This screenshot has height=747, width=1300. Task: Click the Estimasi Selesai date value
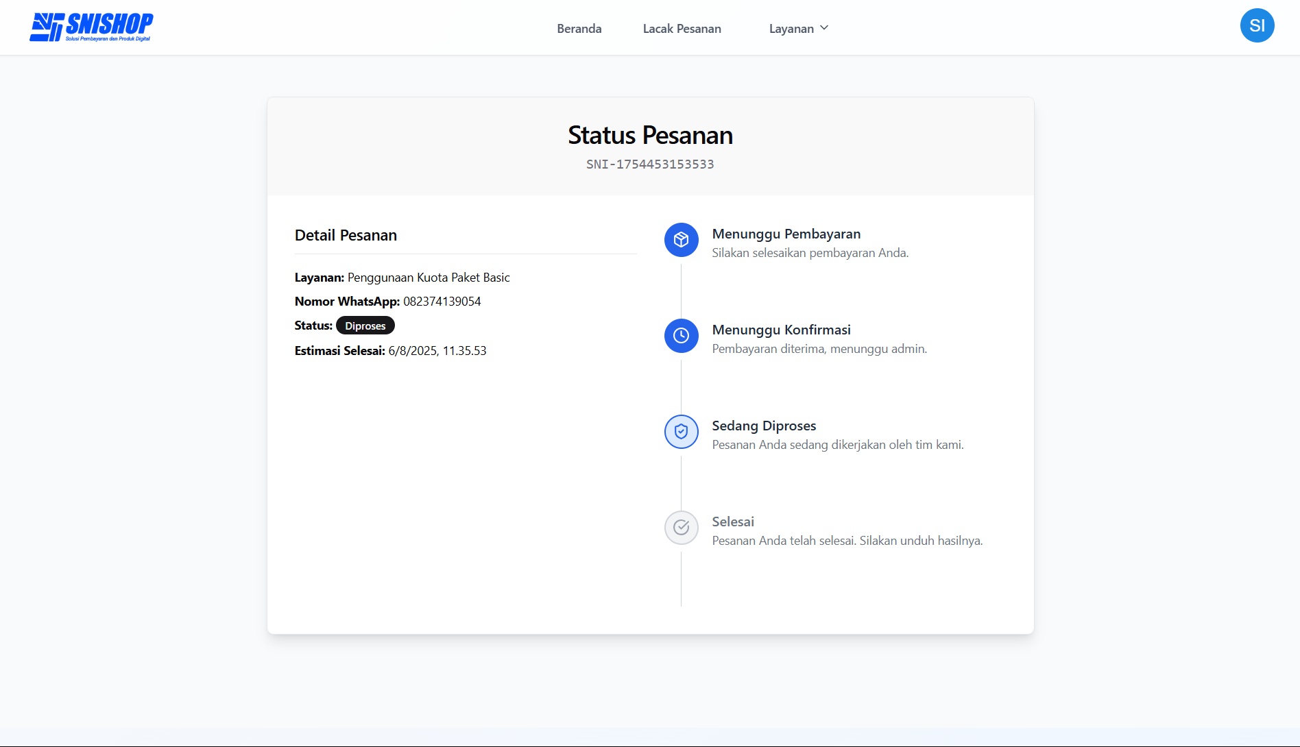(437, 351)
